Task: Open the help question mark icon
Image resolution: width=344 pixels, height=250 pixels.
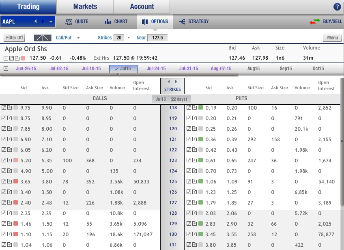Action: coord(337,7)
